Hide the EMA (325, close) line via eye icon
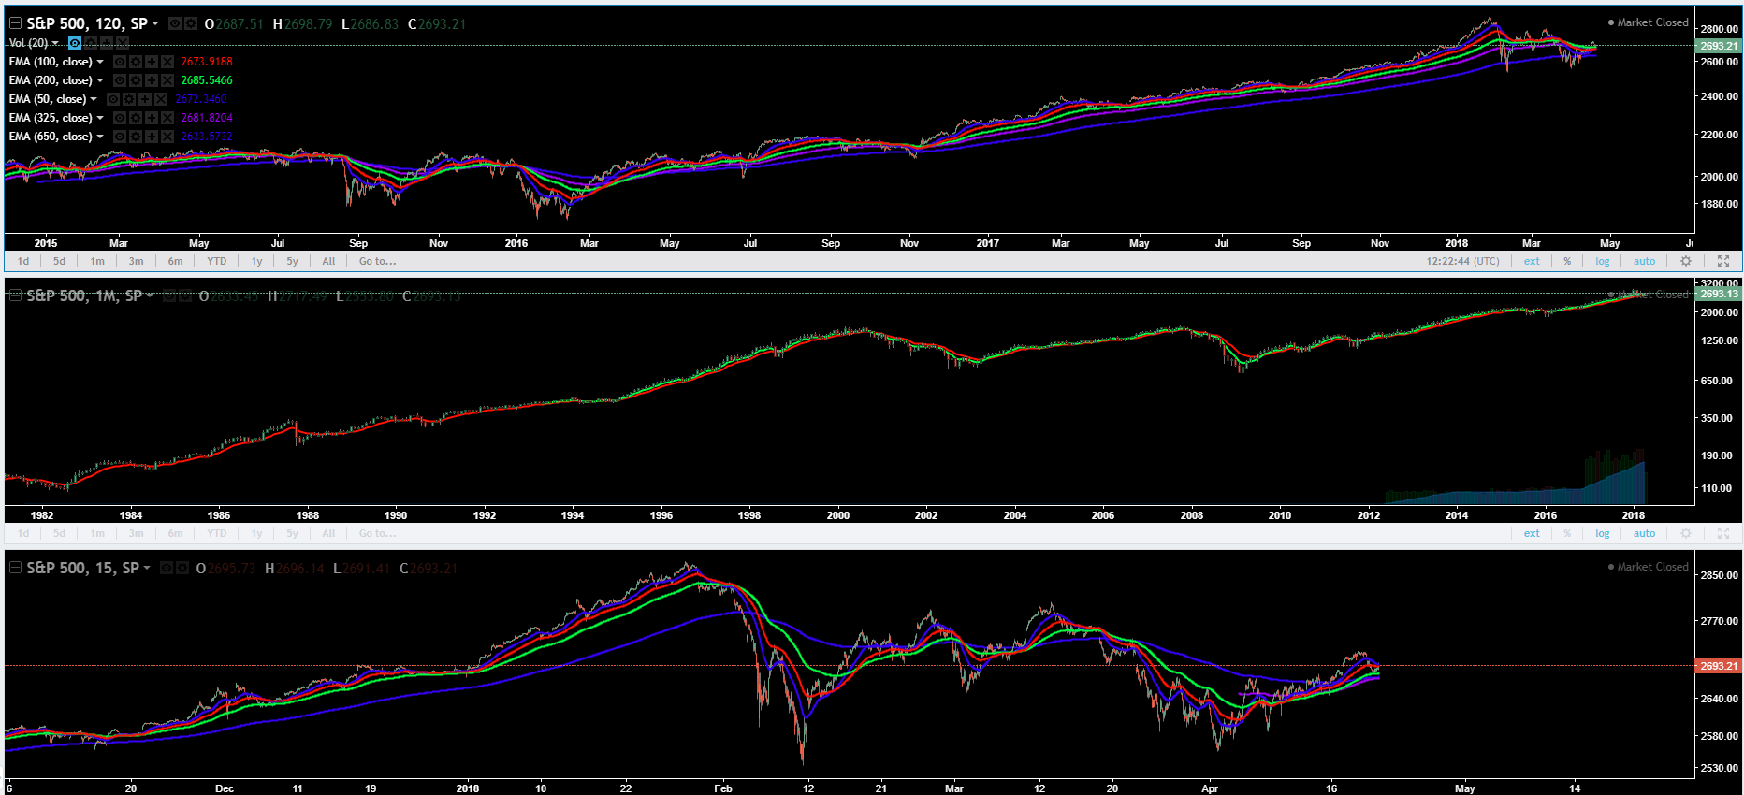Image resolution: width=1744 pixels, height=795 pixels. click(x=120, y=118)
